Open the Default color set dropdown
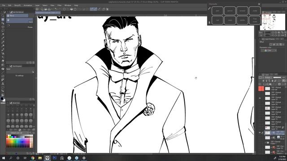Screen dimensions: 287x161 [x=17, y=133]
